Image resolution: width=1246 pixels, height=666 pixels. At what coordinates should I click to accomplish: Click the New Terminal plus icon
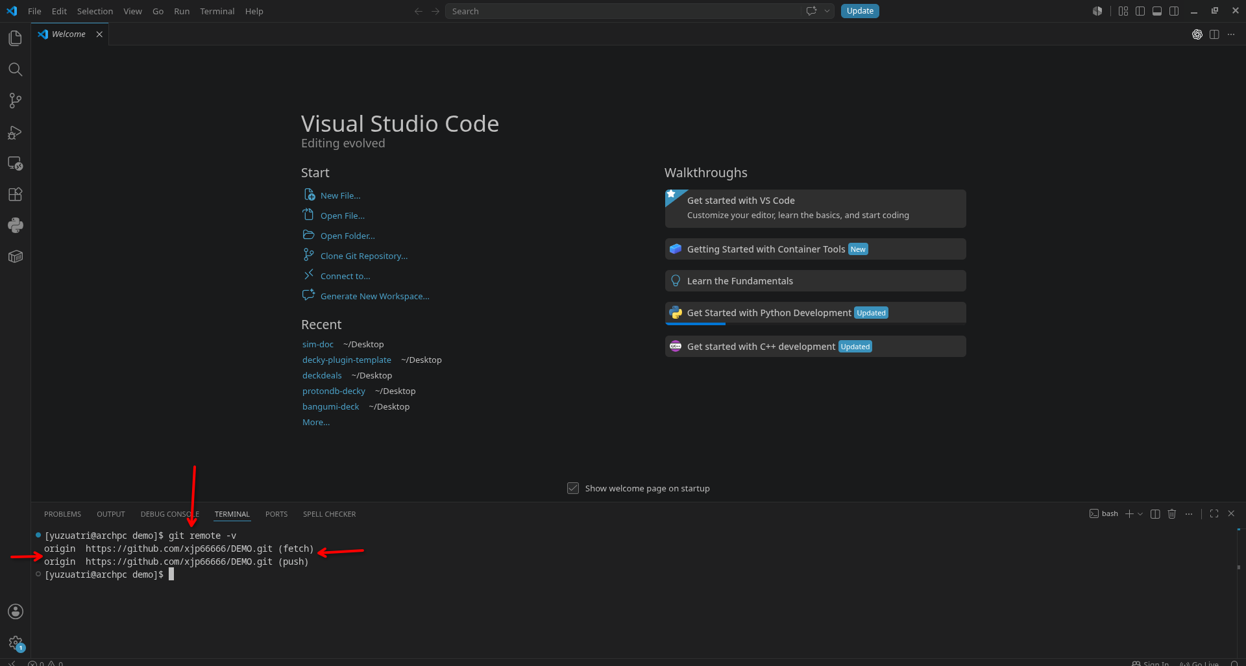click(x=1129, y=514)
